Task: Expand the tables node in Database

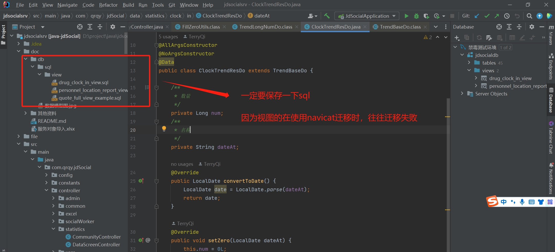Action: pyautogui.click(x=469, y=63)
